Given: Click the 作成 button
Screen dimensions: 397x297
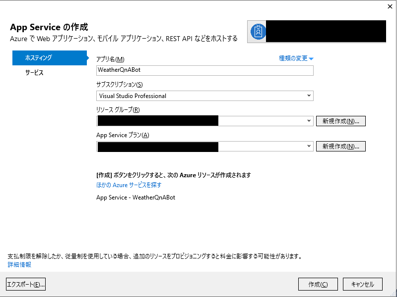Looking at the screenshot, I should click(x=318, y=284).
